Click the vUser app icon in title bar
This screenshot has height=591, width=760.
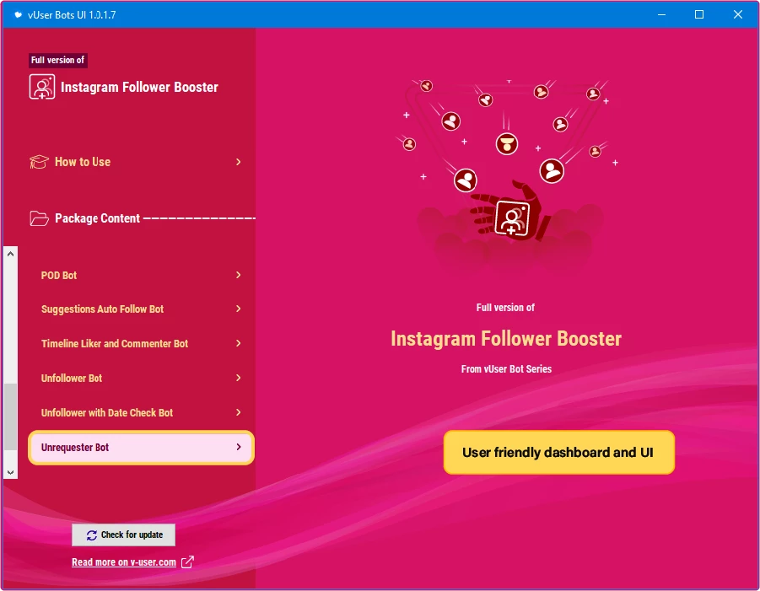[x=18, y=14]
